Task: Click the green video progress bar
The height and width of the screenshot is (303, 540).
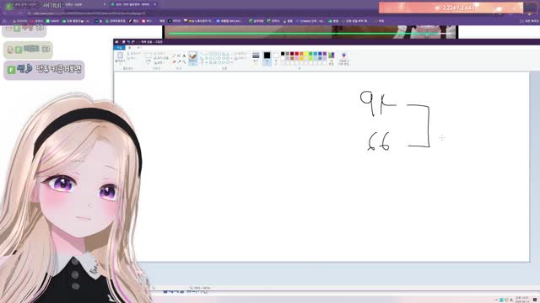Action: tap(310, 34)
